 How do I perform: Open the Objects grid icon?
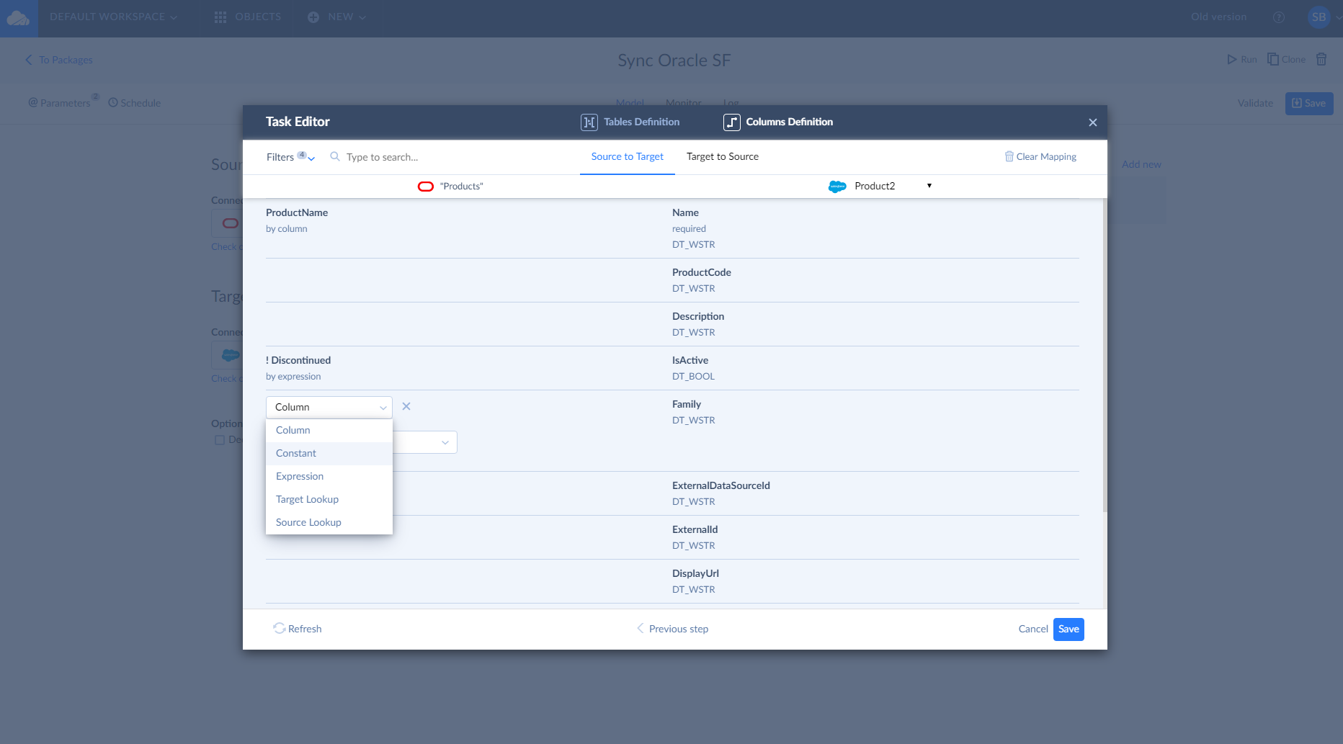[x=220, y=17]
